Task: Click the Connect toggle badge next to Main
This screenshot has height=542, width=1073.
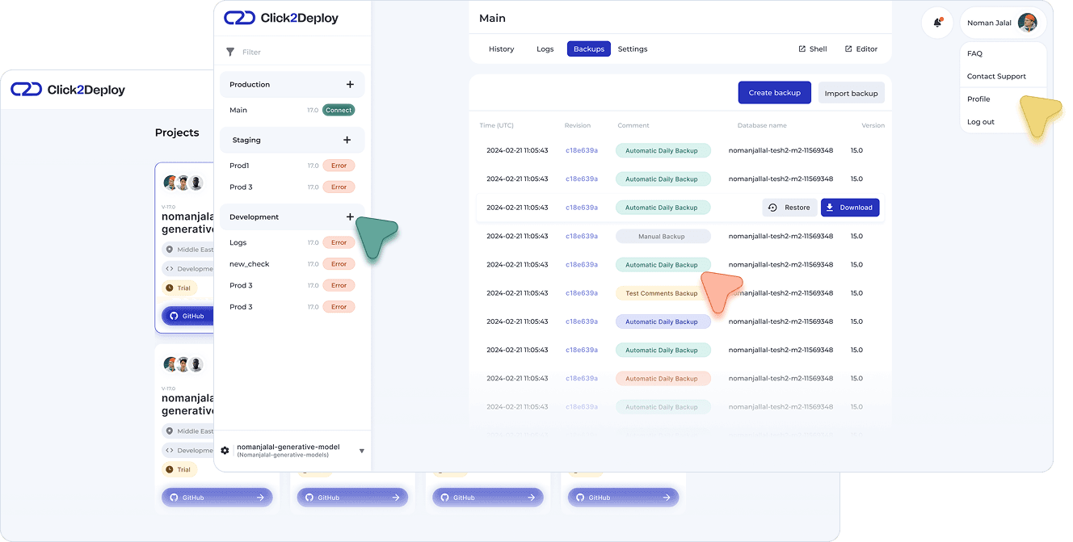Action: point(339,109)
